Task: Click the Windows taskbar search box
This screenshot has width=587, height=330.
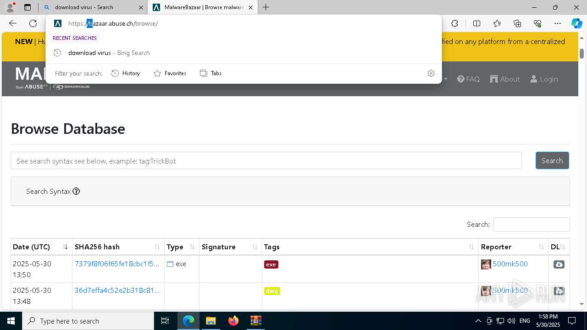Action: click(x=88, y=321)
